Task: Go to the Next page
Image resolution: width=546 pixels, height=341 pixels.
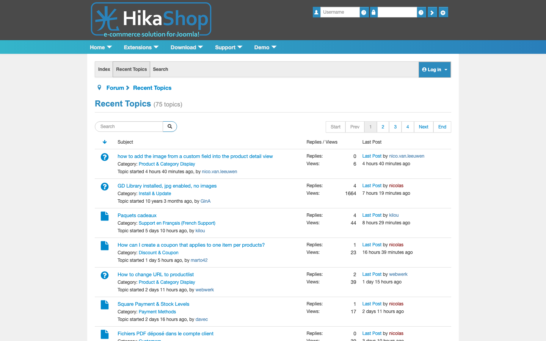Action: pyautogui.click(x=424, y=127)
